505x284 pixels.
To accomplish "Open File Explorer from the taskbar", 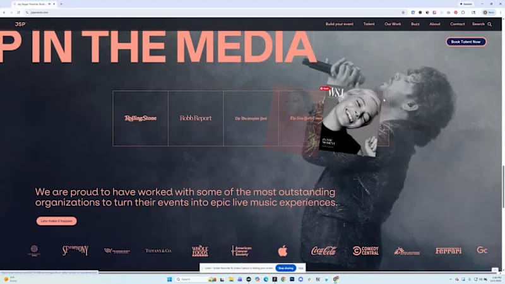I will [x=231, y=279].
